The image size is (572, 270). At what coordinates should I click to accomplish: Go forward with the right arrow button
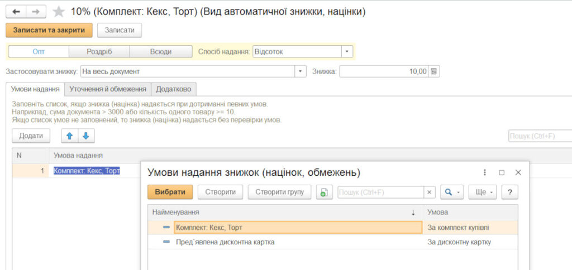click(x=36, y=12)
